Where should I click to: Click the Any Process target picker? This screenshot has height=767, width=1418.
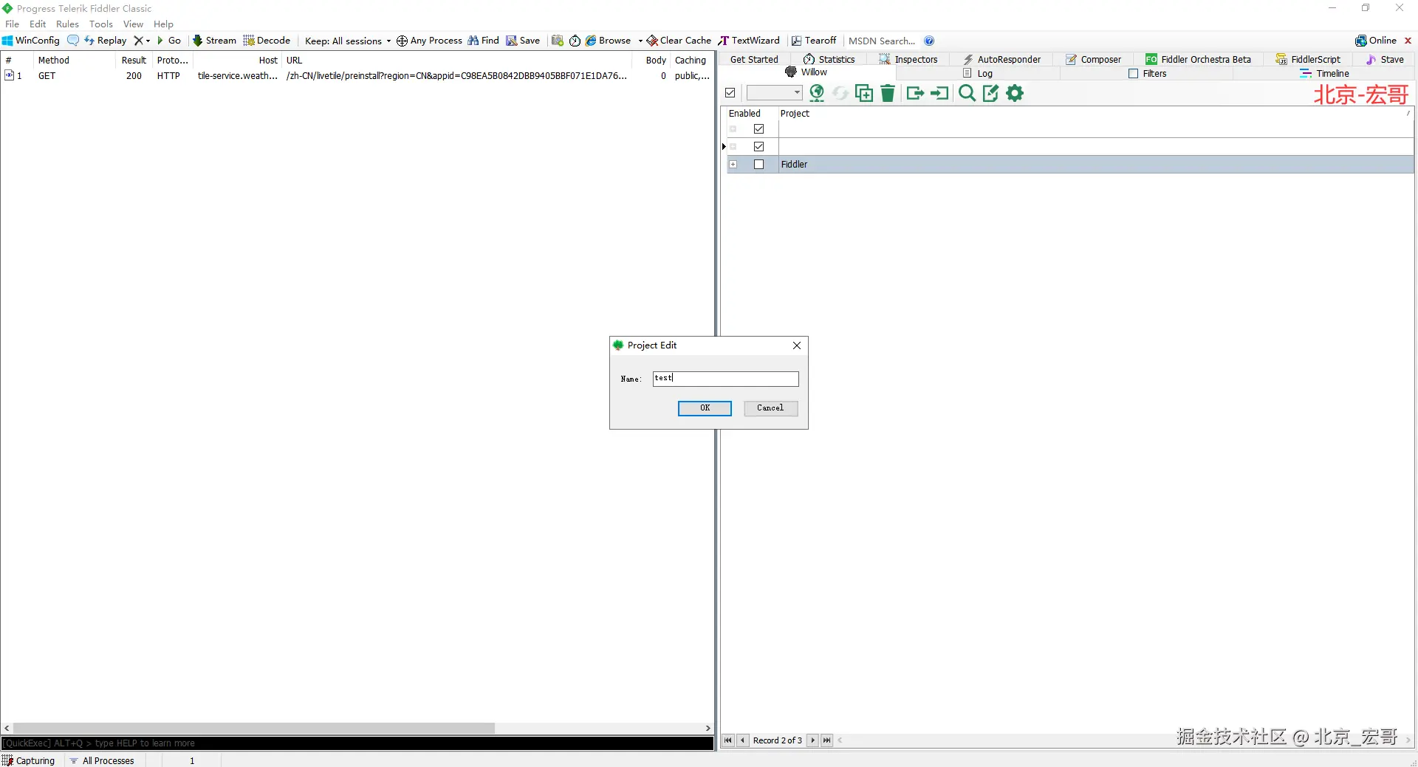(x=429, y=41)
